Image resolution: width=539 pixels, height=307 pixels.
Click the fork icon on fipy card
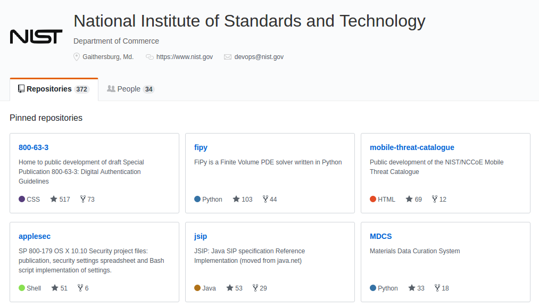point(266,199)
